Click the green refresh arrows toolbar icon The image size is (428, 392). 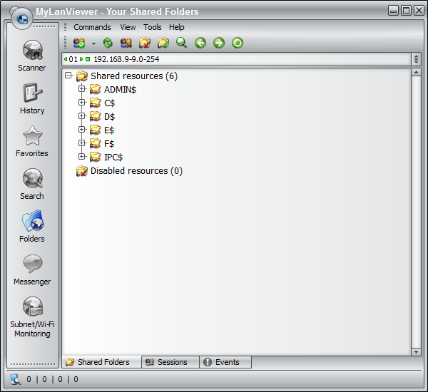pos(108,43)
